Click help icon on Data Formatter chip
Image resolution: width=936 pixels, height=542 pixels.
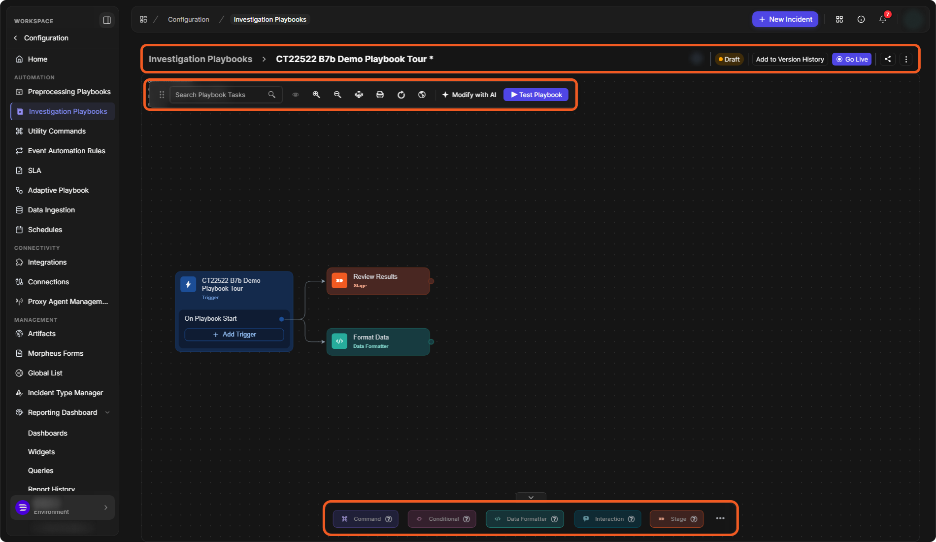[x=554, y=519]
